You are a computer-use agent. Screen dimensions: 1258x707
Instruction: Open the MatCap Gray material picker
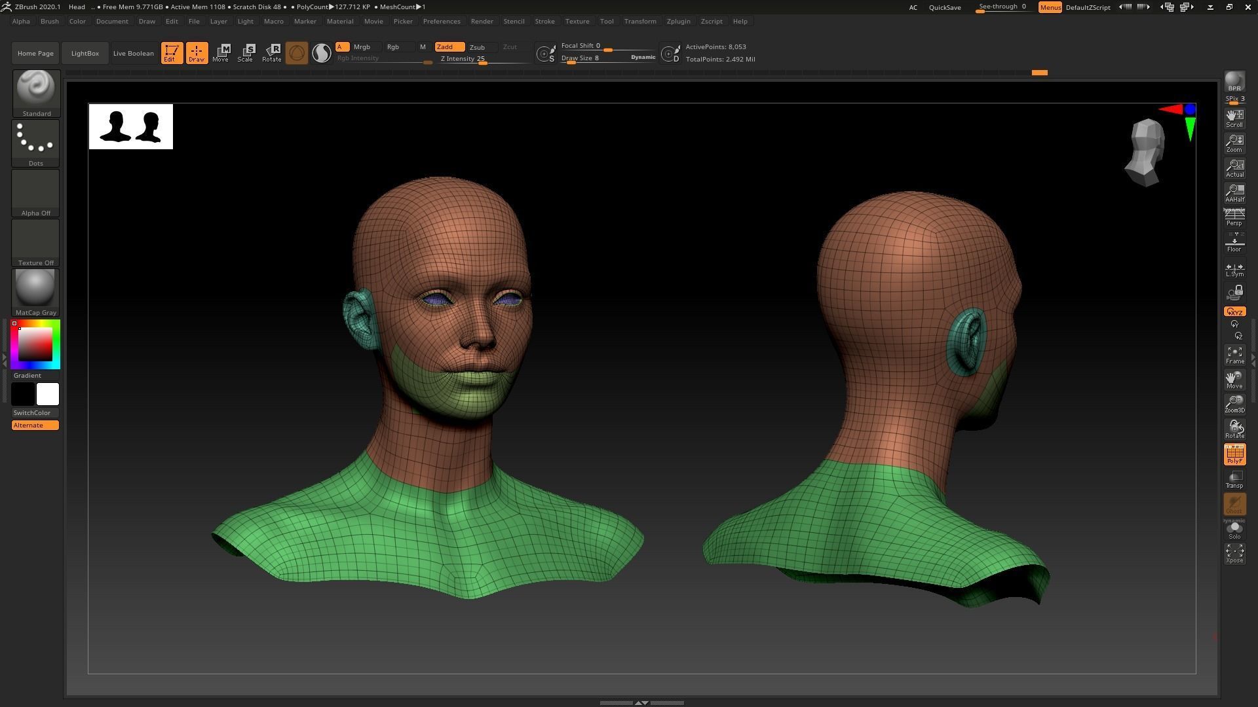pos(36,293)
